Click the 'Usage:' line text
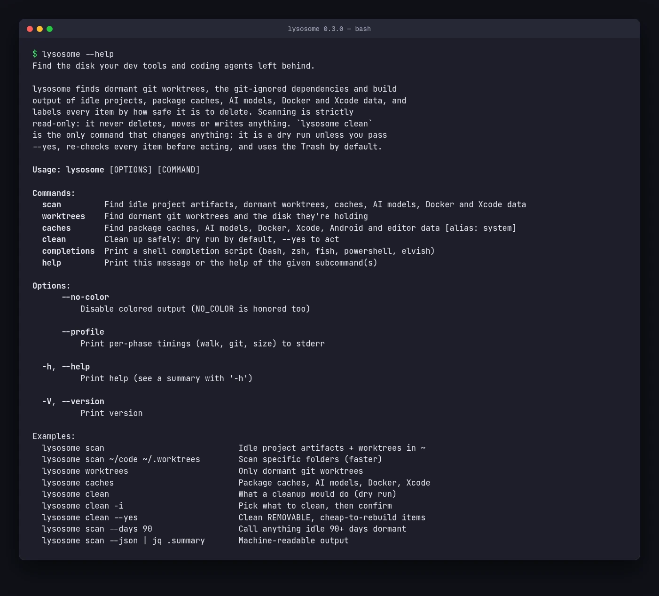The image size is (659, 596). (x=116, y=170)
